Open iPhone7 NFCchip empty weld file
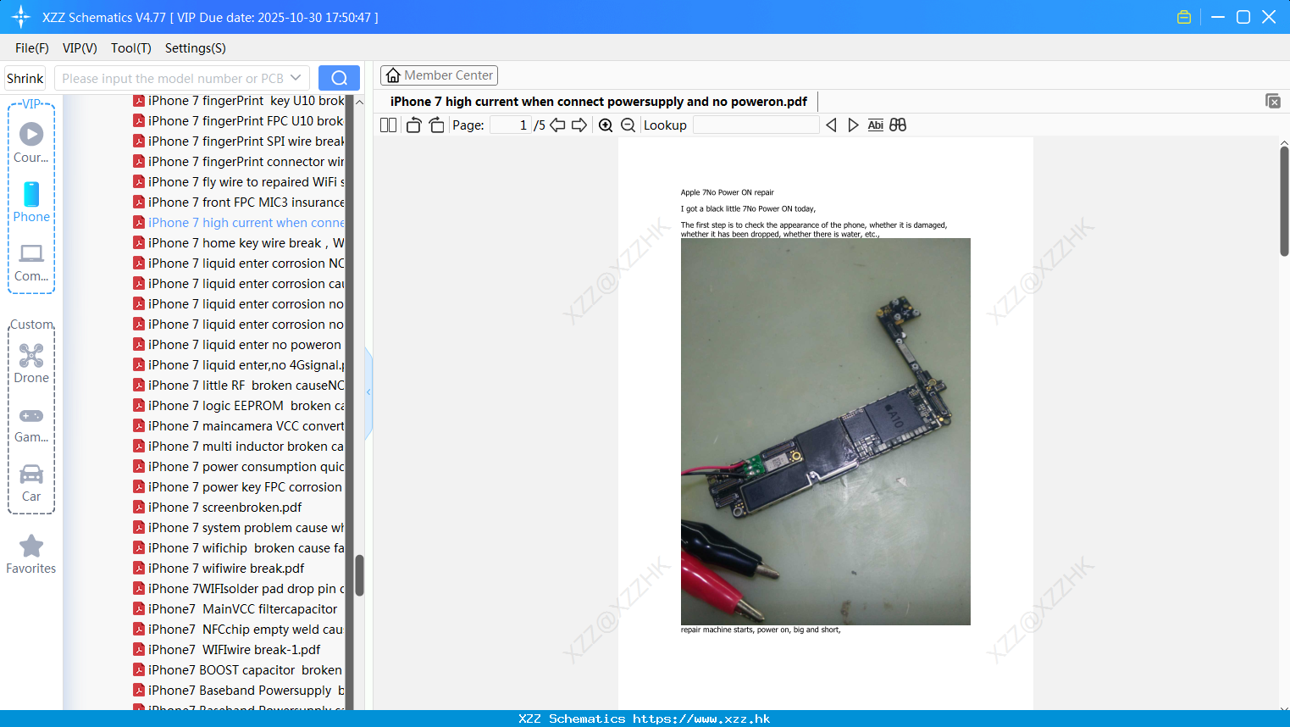The image size is (1290, 727). pos(239,630)
